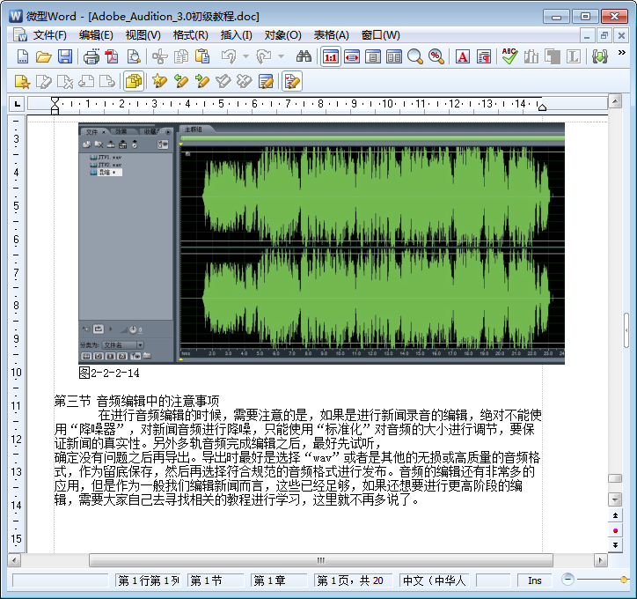Open file using the folder icon

pos(43,56)
